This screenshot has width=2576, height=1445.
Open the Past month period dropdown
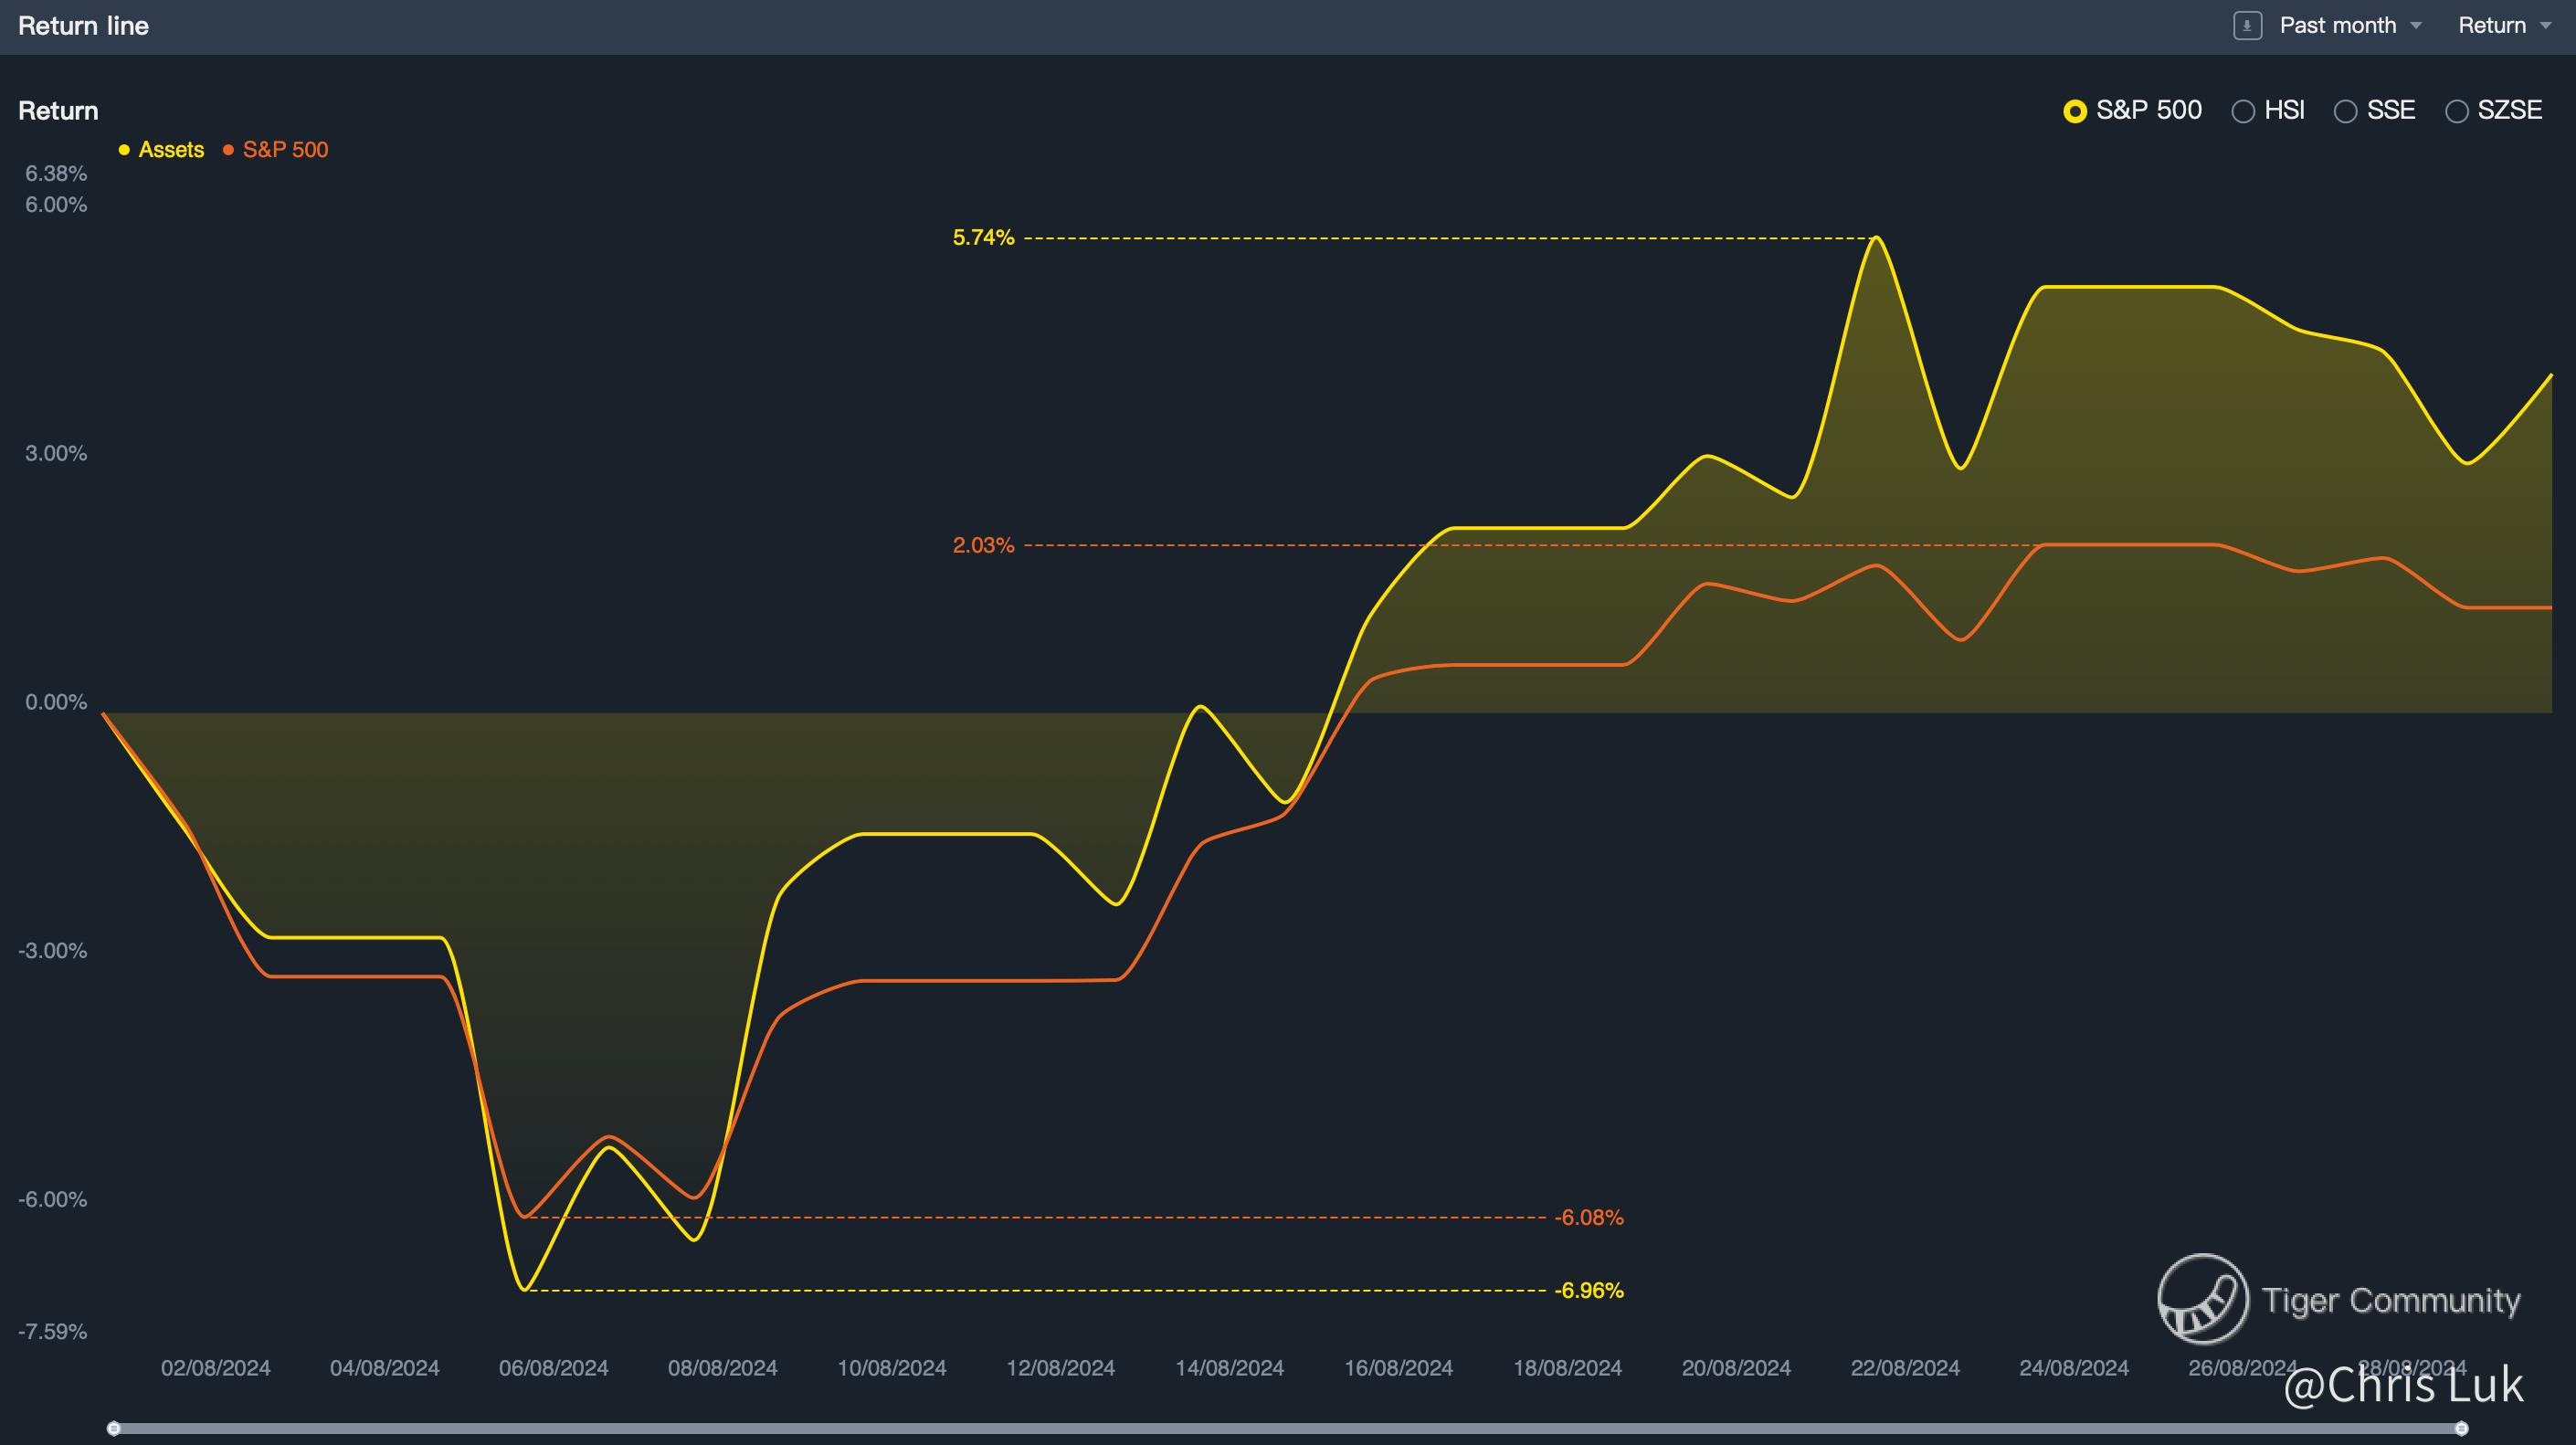pos(2337,26)
